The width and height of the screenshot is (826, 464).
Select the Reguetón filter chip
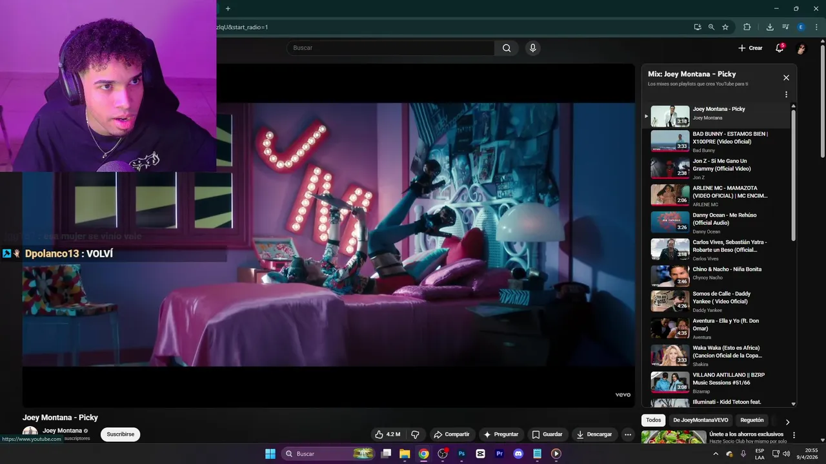(x=752, y=420)
